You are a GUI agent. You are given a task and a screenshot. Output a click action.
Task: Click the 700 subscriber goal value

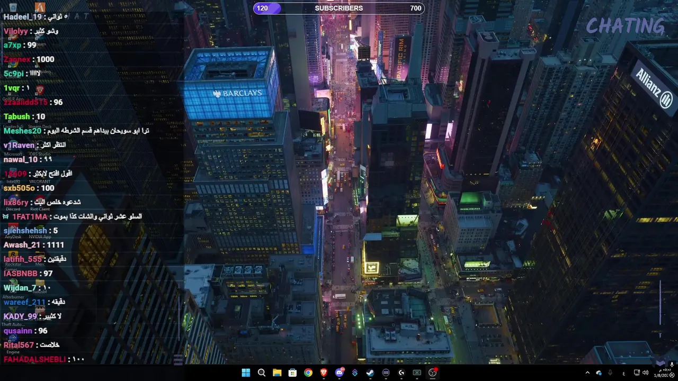[416, 8]
